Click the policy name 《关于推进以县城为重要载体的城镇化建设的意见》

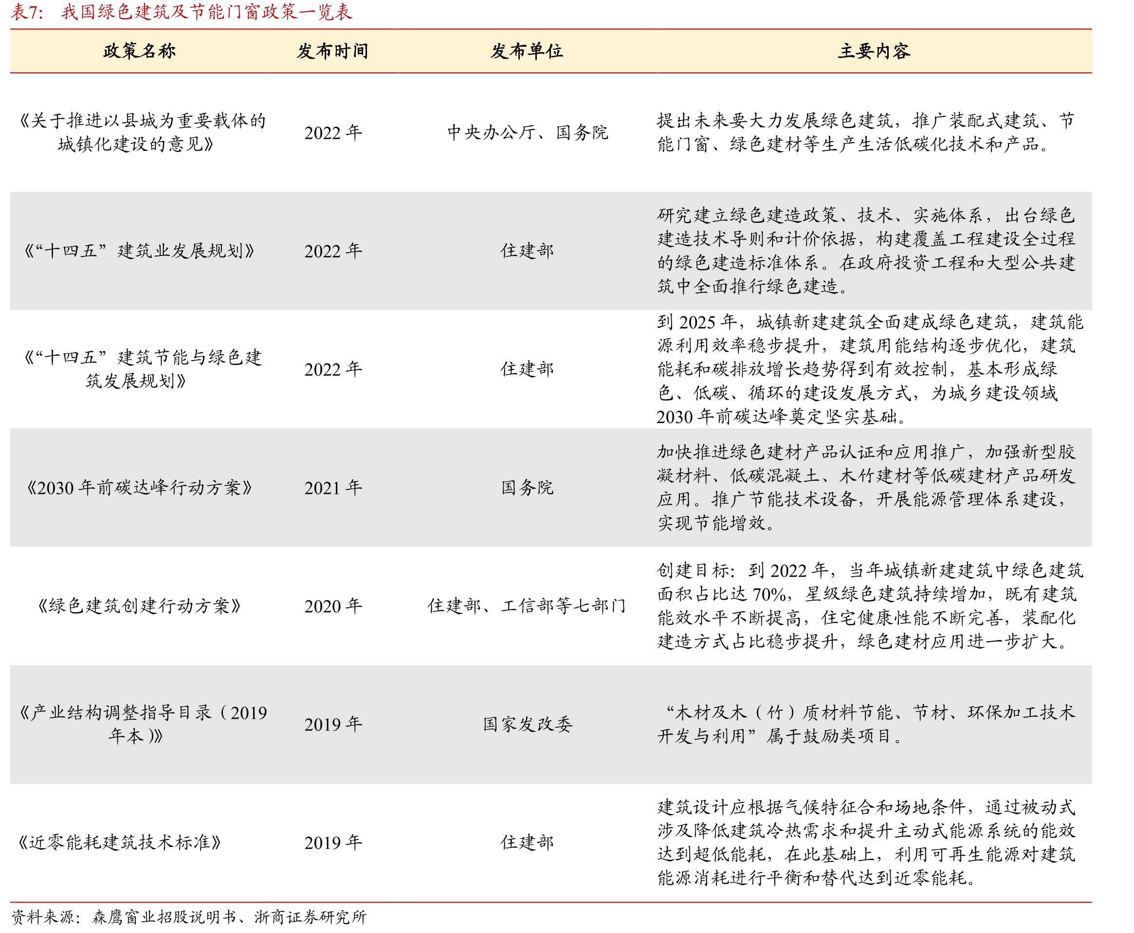pyautogui.click(x=142, y=132)
